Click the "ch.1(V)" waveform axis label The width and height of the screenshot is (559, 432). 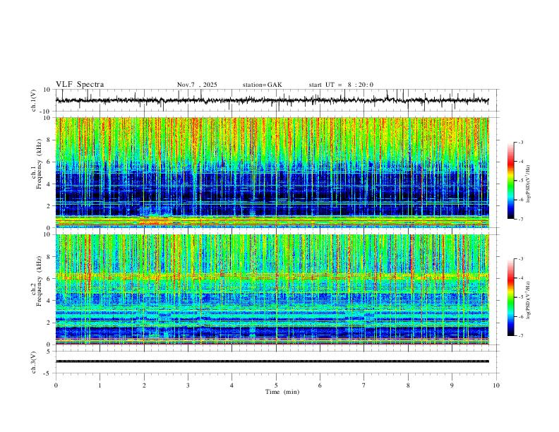click(34, 100)
